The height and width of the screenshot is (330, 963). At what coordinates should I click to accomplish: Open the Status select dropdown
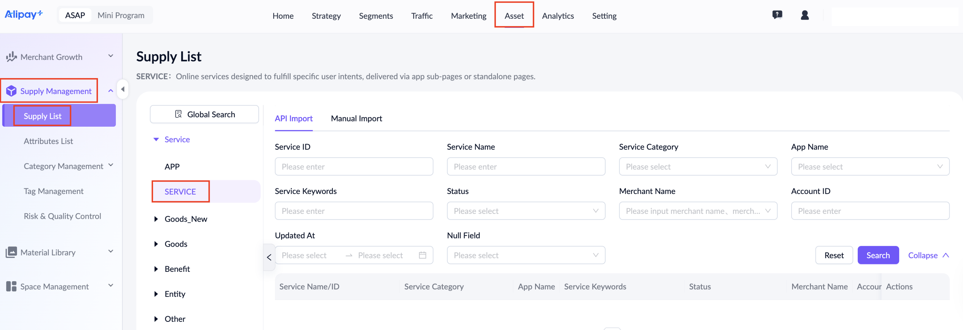pos(526,211)
